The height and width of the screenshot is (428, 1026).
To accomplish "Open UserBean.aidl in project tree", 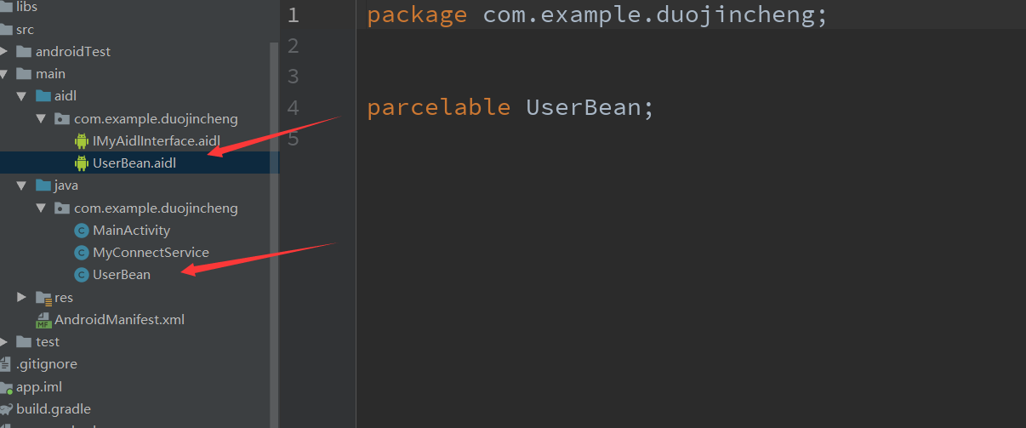I will point(134,163).
